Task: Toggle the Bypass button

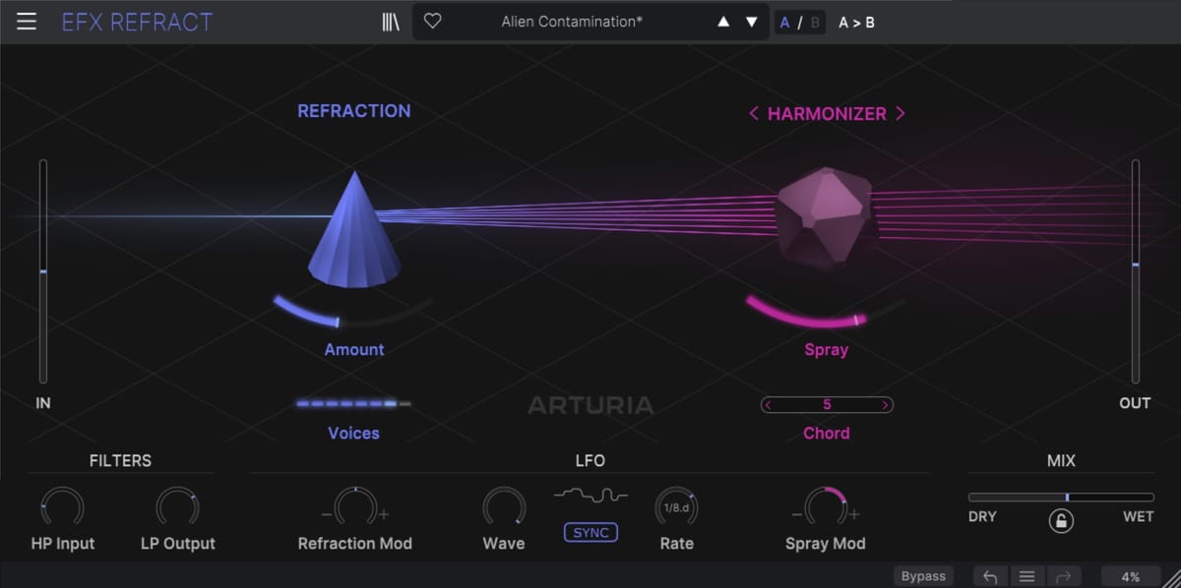Action: pos(923,576)
